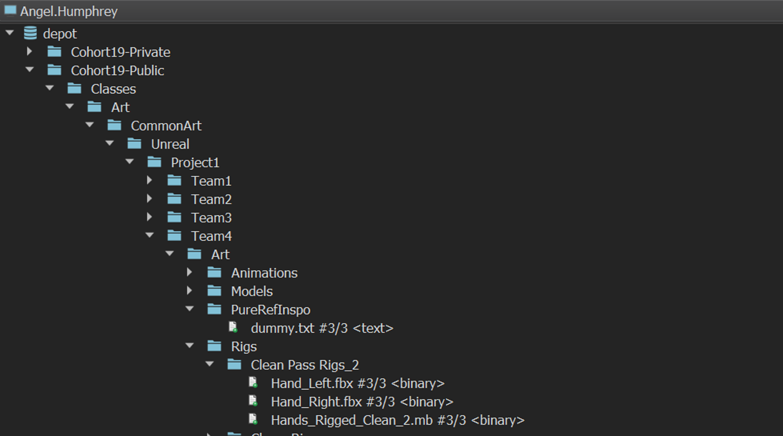Click the Cohort19-Private folder icon

54,52
